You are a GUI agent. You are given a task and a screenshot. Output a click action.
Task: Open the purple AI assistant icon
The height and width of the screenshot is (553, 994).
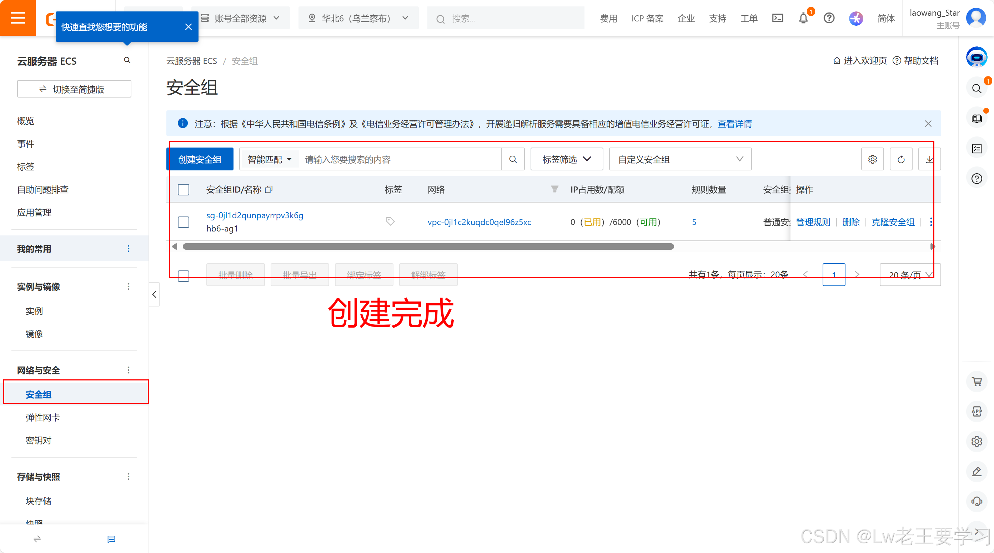(856, 18)
